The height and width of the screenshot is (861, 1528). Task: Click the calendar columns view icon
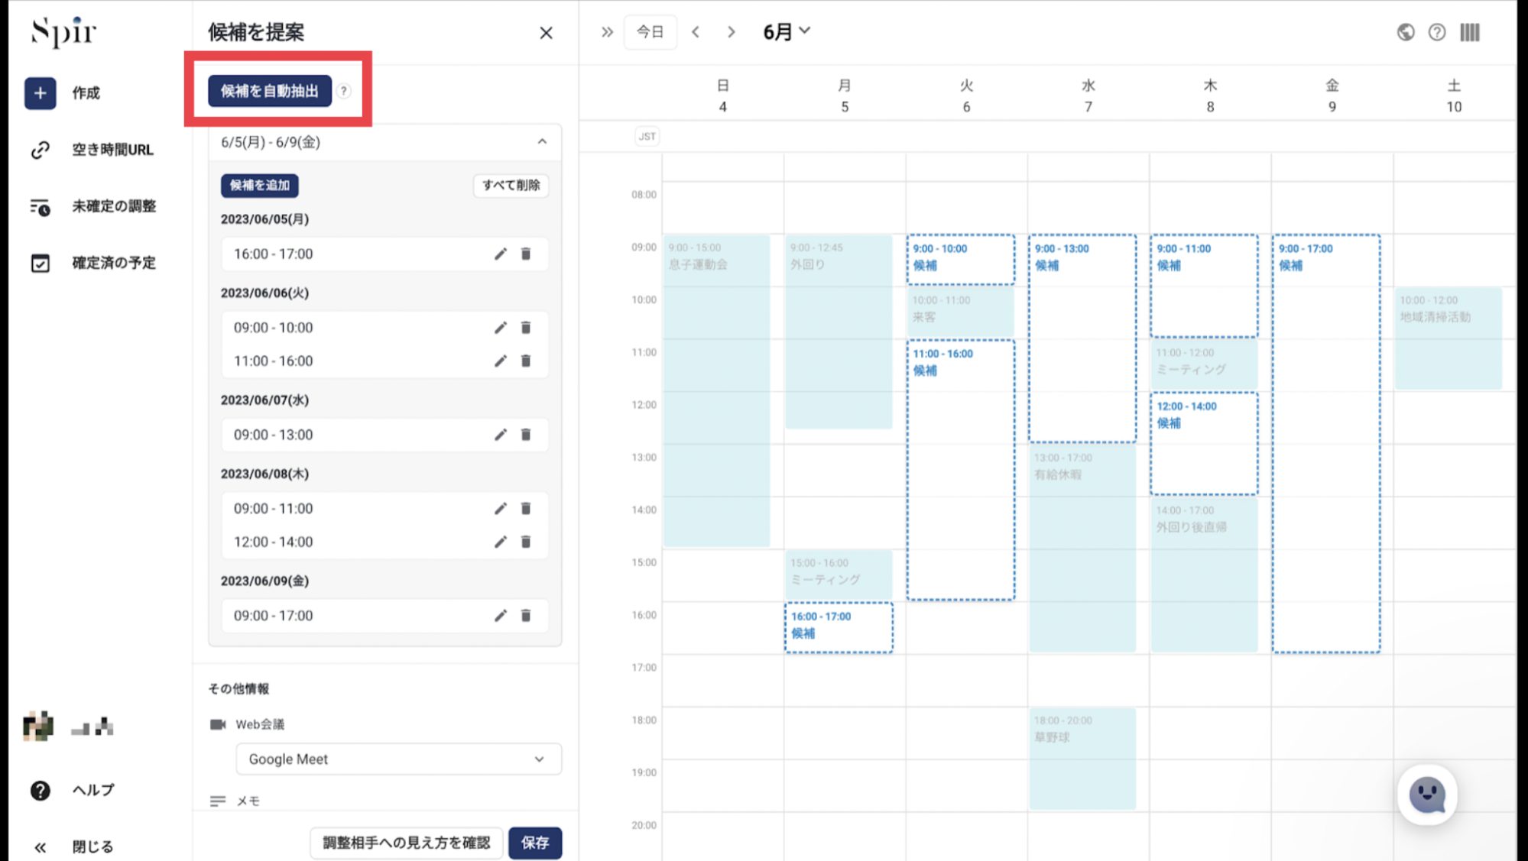click(1469, 32)
